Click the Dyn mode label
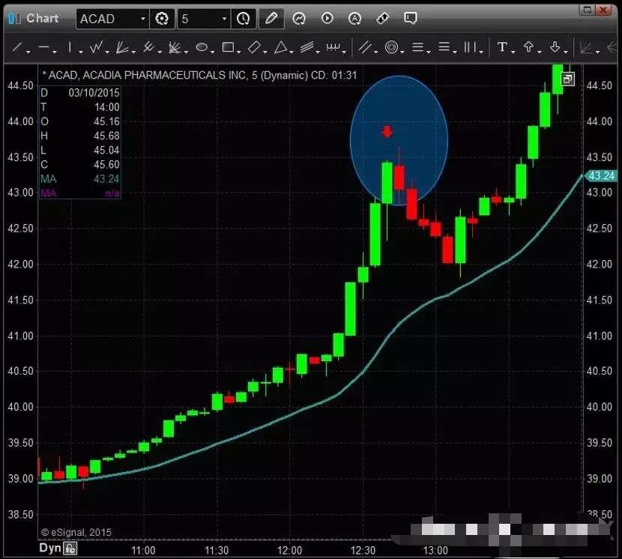Viewport: 622px width, 559px height. tap(50, 549)
